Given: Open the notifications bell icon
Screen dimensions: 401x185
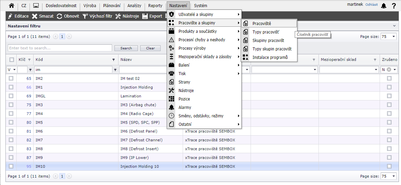Looking at the screenshot, I should (x=384, y=6).
